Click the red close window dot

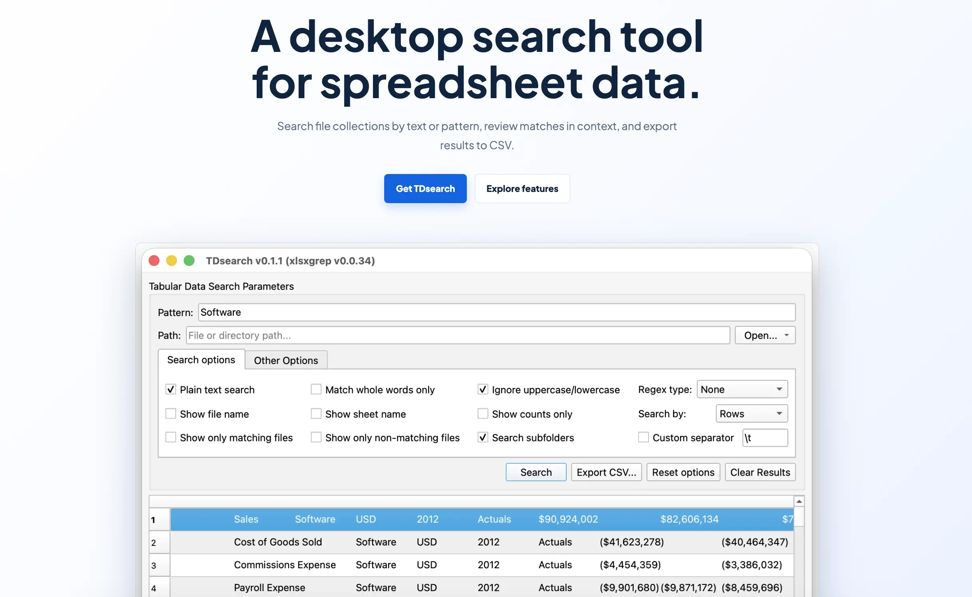pyautogui.click(x=154, y=261)
